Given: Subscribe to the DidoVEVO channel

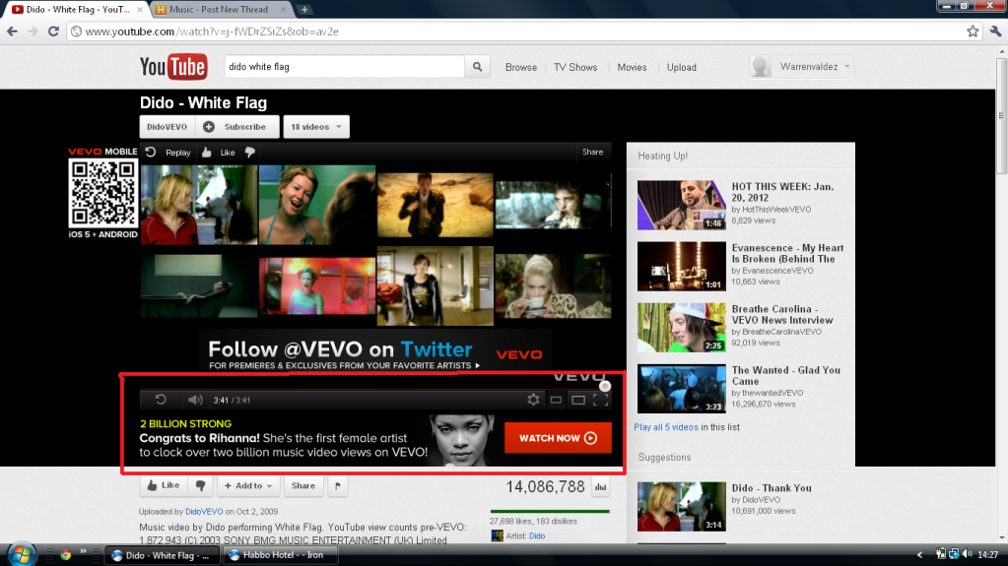Looking at the screenshot, I should (x=236, y=127).
